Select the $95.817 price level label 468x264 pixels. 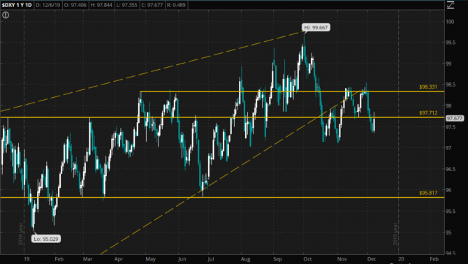point(428,193)
